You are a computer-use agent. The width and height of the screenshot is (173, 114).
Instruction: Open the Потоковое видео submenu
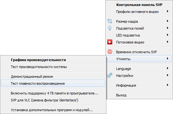[x=139, y=42]
